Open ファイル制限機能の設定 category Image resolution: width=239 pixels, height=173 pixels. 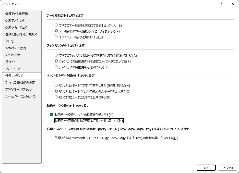point(22,82)
